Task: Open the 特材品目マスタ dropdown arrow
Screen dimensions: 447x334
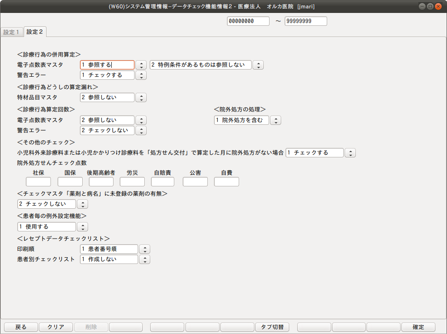Action: [x=141, y=98]
